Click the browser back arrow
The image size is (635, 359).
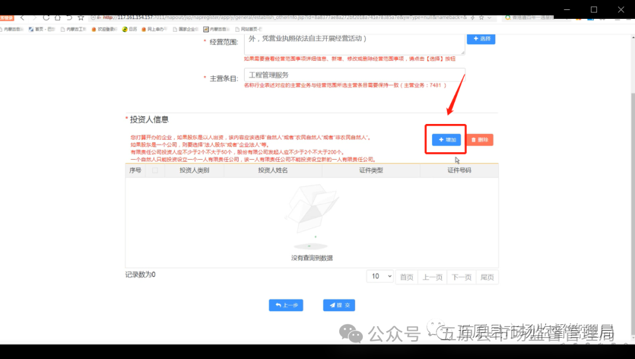[x=22, y=18]
